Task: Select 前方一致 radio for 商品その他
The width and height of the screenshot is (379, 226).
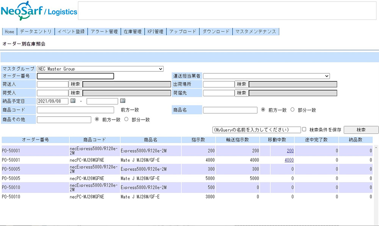Action: tap(97, 119)
